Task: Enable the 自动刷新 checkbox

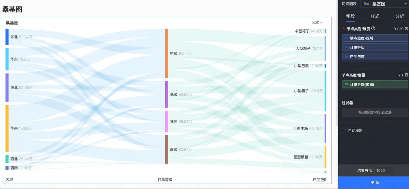Action: (344, 130)
